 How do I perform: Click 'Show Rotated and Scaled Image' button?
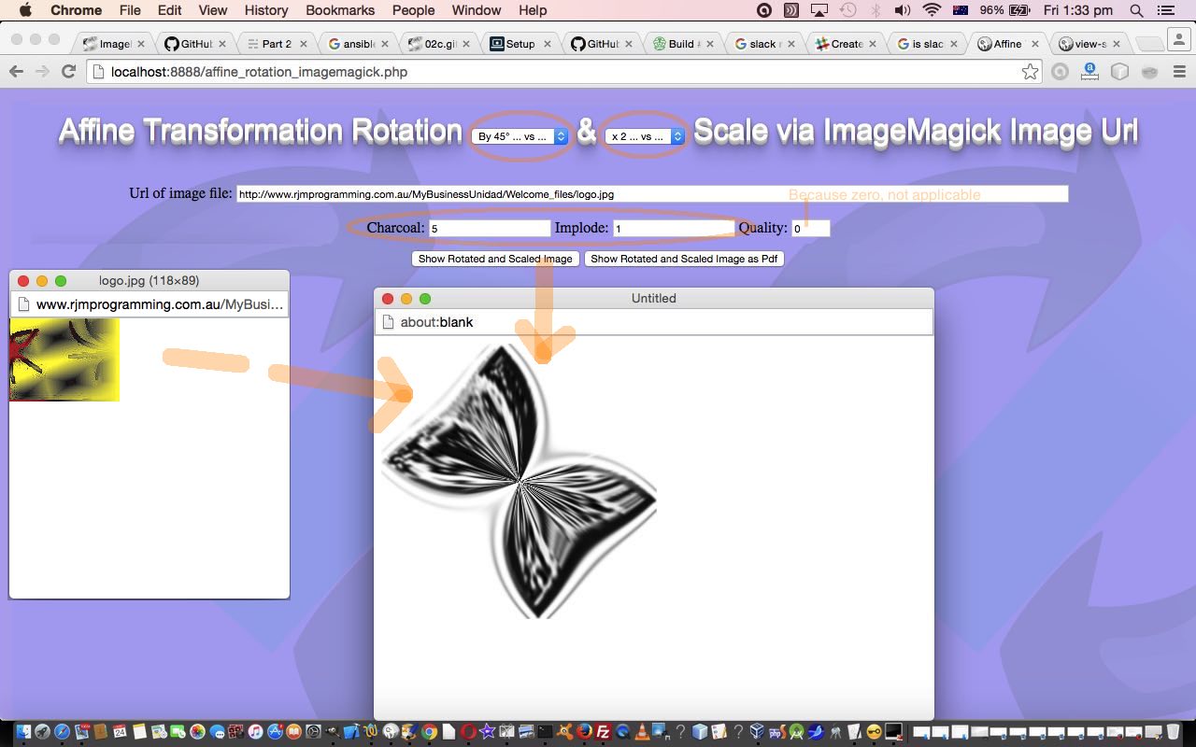coord(495,259)
